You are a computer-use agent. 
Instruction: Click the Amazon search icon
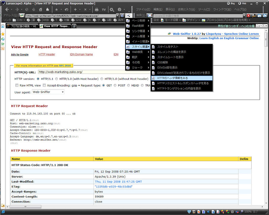click(x=254, y=15)
